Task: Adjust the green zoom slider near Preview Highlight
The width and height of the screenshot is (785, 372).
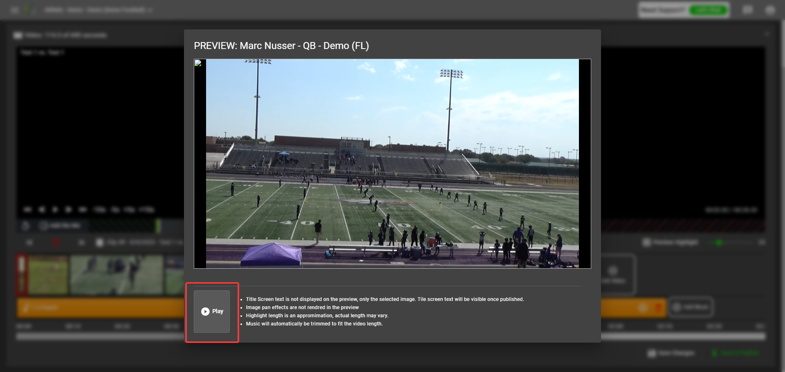Action: (719, 243)
